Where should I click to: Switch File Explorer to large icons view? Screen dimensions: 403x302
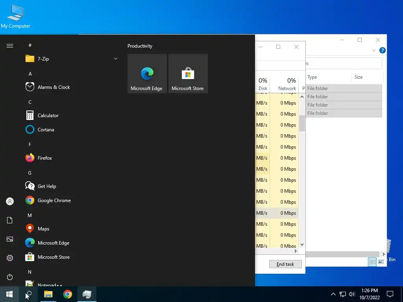tap(381, 261)
